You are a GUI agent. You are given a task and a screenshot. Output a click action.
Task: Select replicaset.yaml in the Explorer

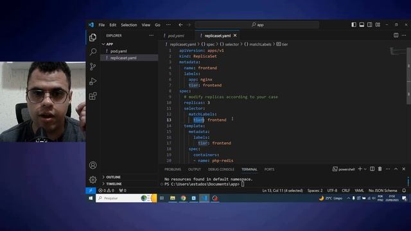129,58
